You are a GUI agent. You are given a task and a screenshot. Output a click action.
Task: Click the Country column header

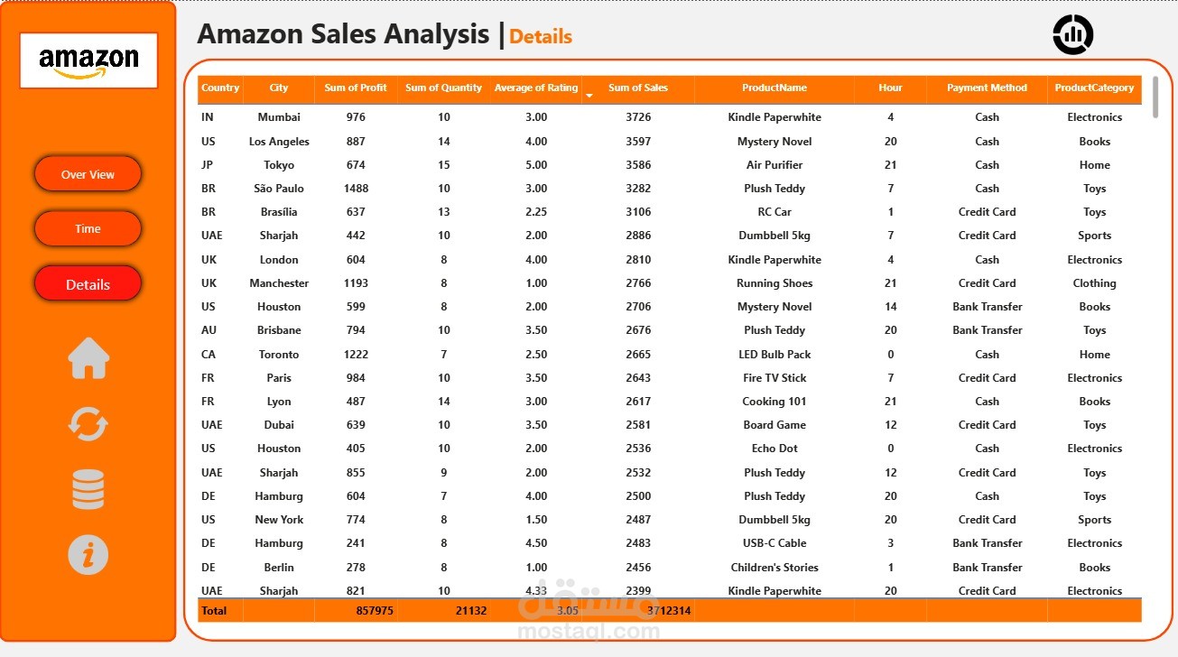pos(220,88)
